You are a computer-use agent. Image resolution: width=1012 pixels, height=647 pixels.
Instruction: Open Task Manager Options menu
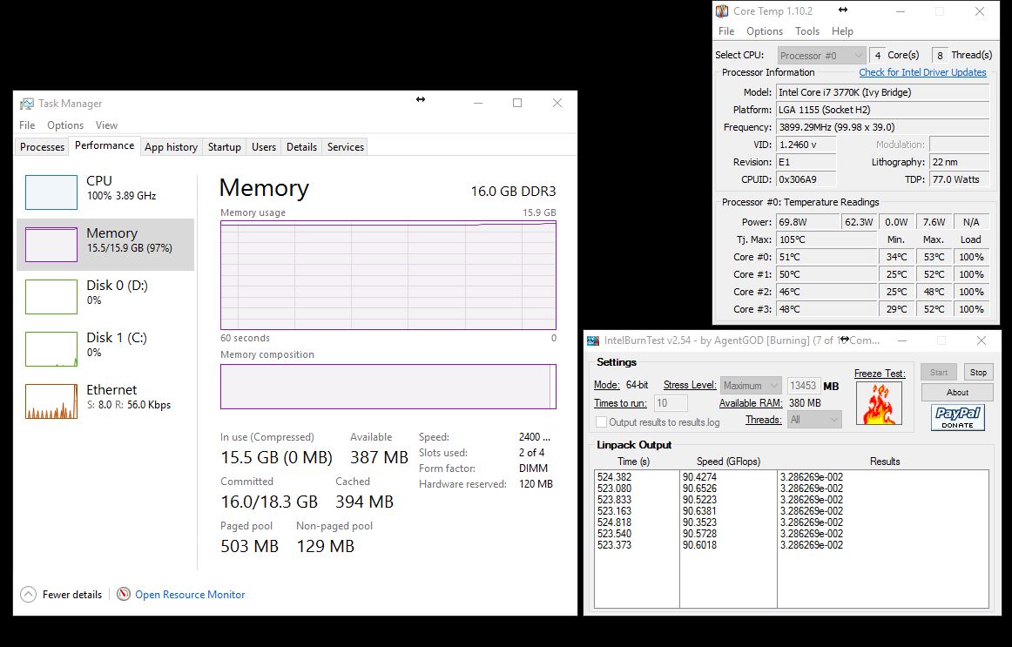(65, 125)
